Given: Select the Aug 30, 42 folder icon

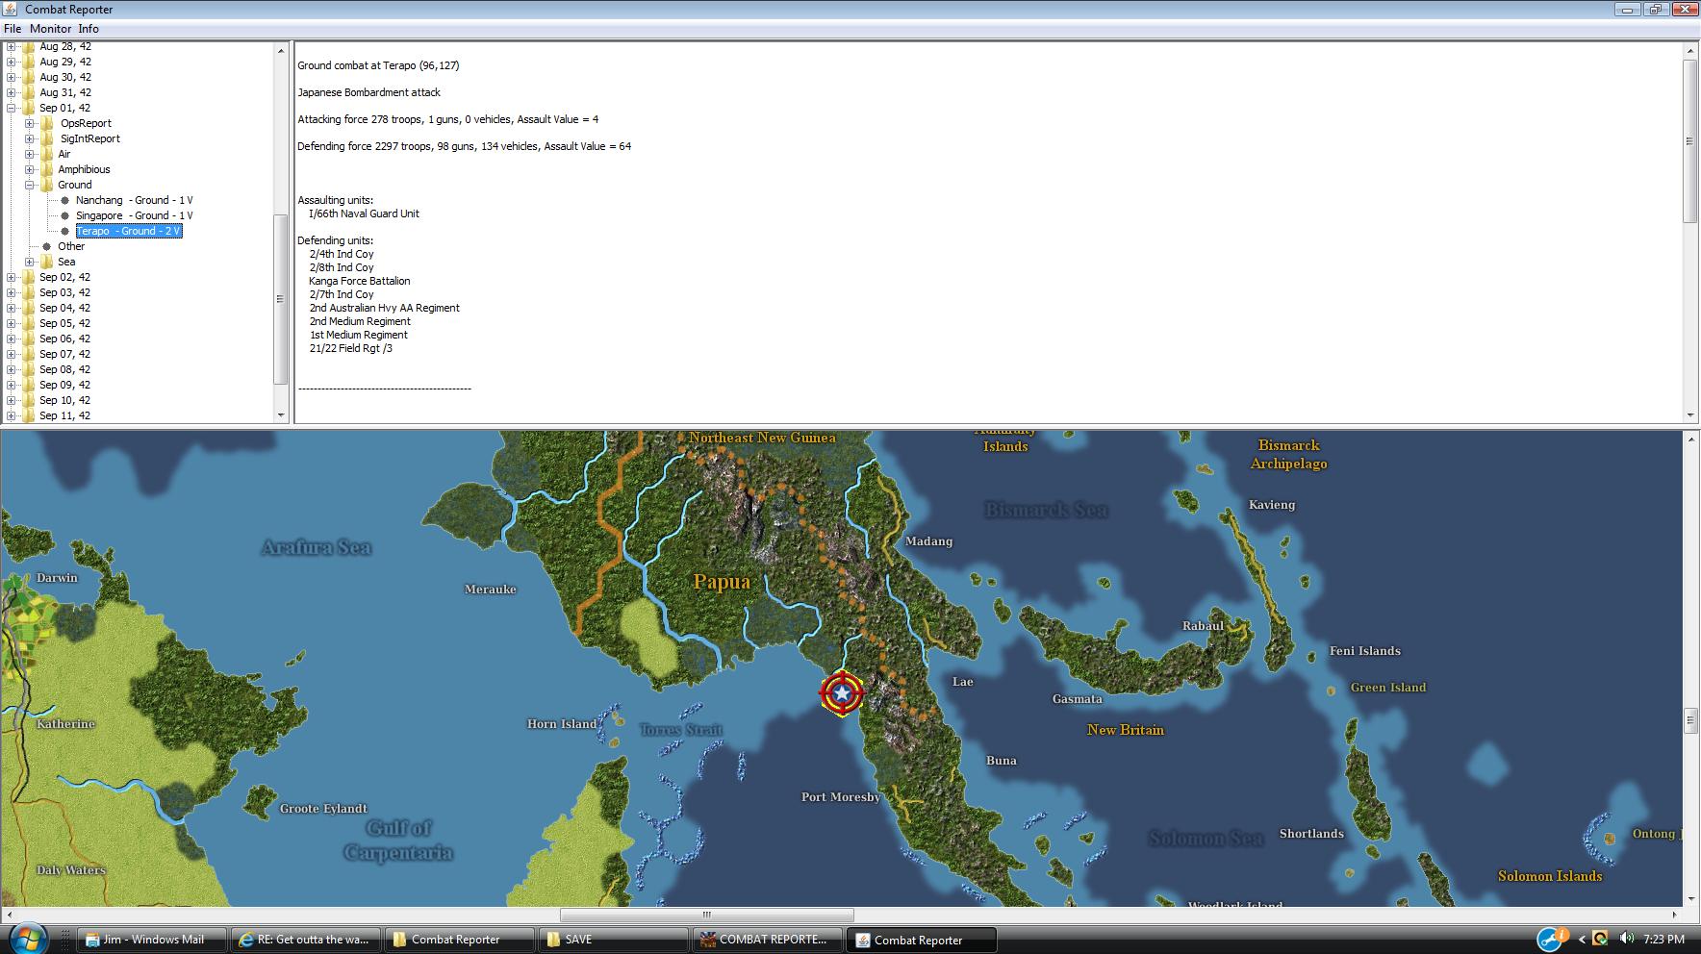Looking at the screenshot, I should tap(28, 77).
